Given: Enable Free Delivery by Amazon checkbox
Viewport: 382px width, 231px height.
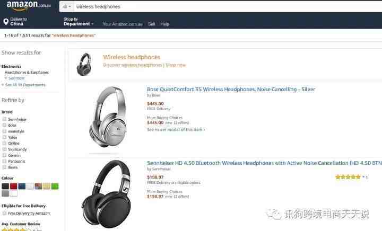Looking at the screenshot, I should 4,213.
